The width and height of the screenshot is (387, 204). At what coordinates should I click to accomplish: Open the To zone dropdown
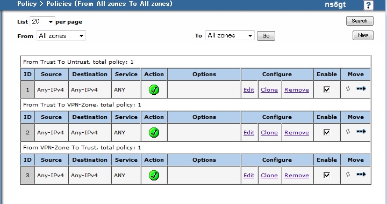click(x=230, y=35)
